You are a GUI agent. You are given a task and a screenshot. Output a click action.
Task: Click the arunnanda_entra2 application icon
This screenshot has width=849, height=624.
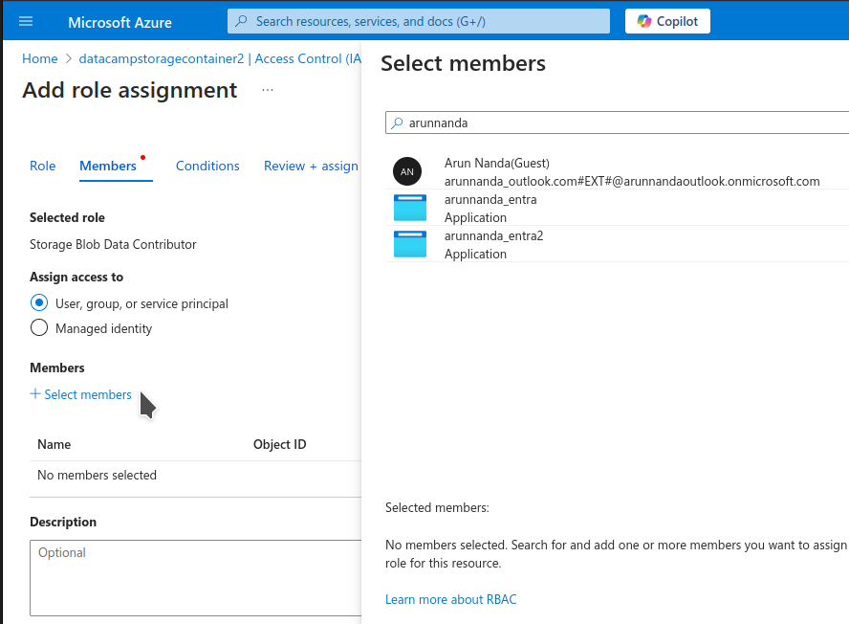(x=410, y=244)
